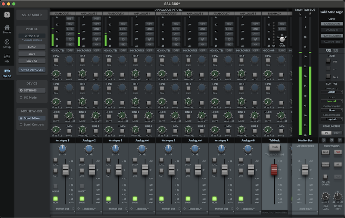The width and height of the screenshot is (345, 218).
Task: Enable the I/O Mode checkbox
Action: [x=21, y=98]
